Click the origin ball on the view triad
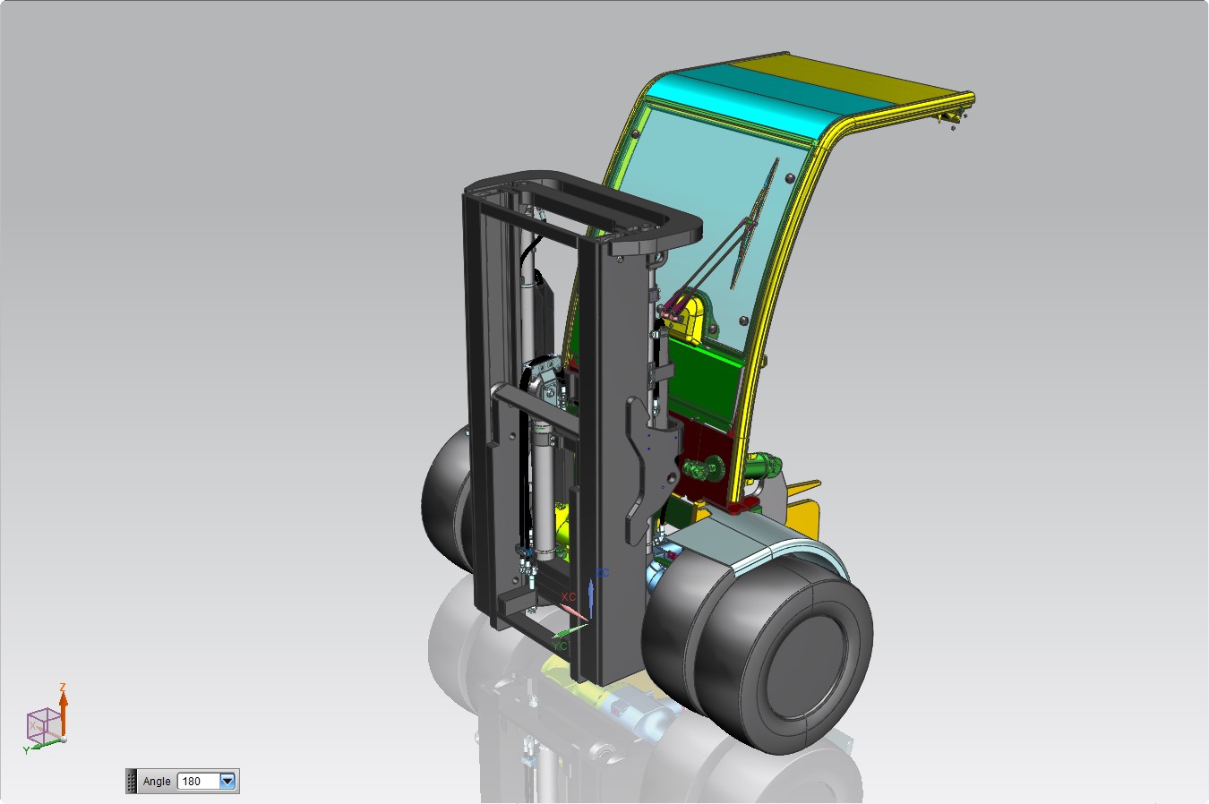Image resolution: width=1209 pixels, height=804 pixels. [64, 739]
